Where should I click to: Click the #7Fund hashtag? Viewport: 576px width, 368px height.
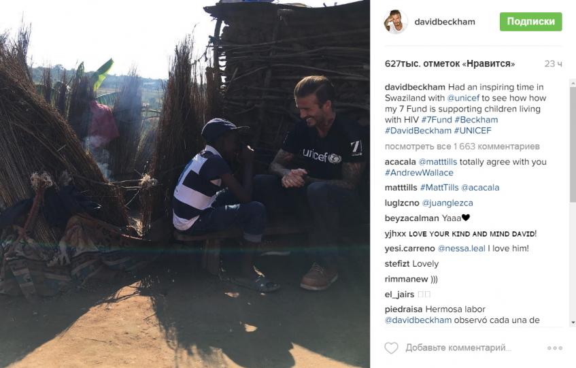437,120
